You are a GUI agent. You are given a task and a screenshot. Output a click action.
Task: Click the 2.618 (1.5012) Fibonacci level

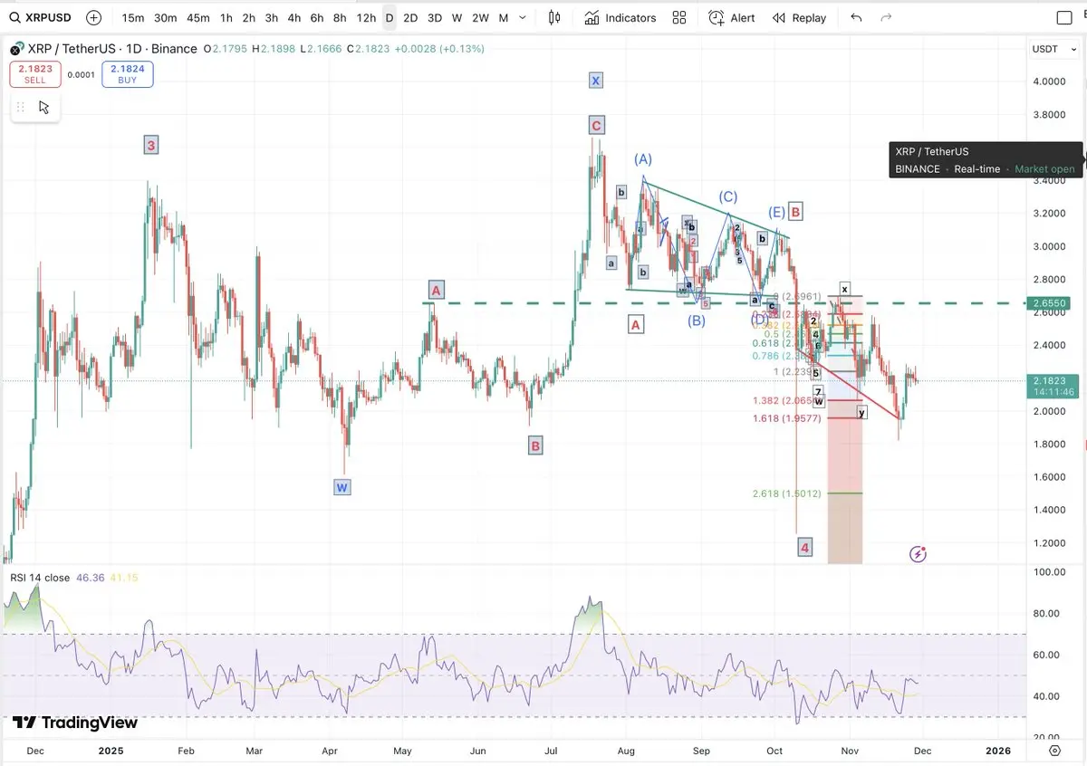(x=786, y=493)
